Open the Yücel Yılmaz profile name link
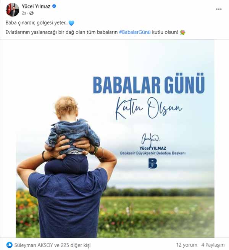Viewport: 229px width, 250px height. (x=36, y=6)
